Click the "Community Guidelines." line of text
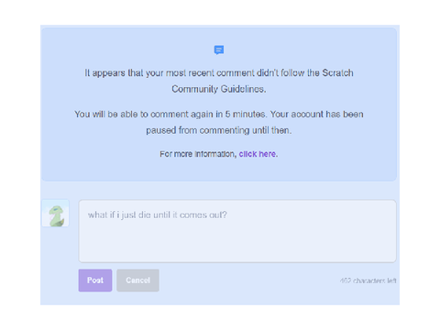 click(x=219, y=89)
